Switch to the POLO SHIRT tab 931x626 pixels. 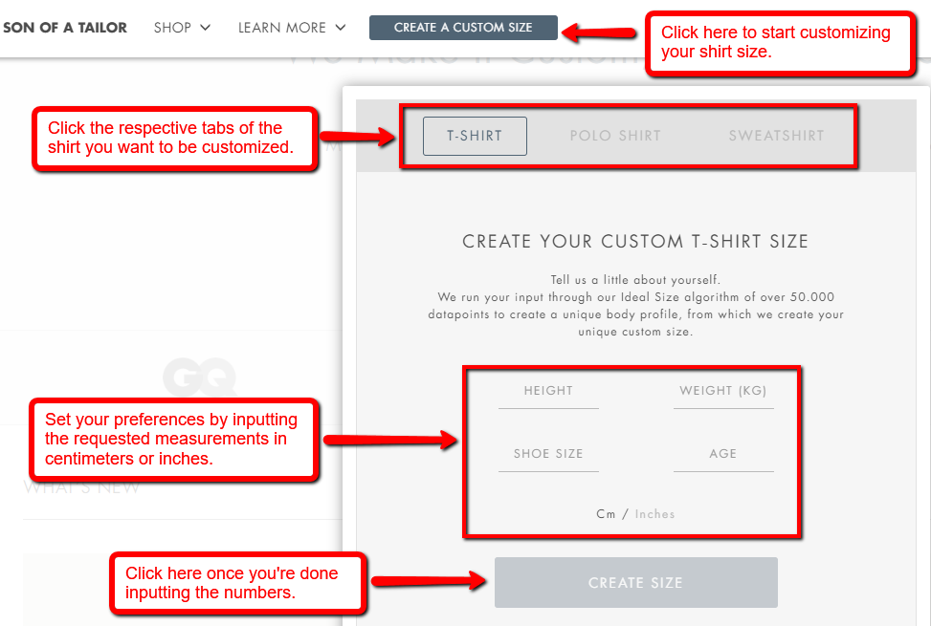pos(615,136)
